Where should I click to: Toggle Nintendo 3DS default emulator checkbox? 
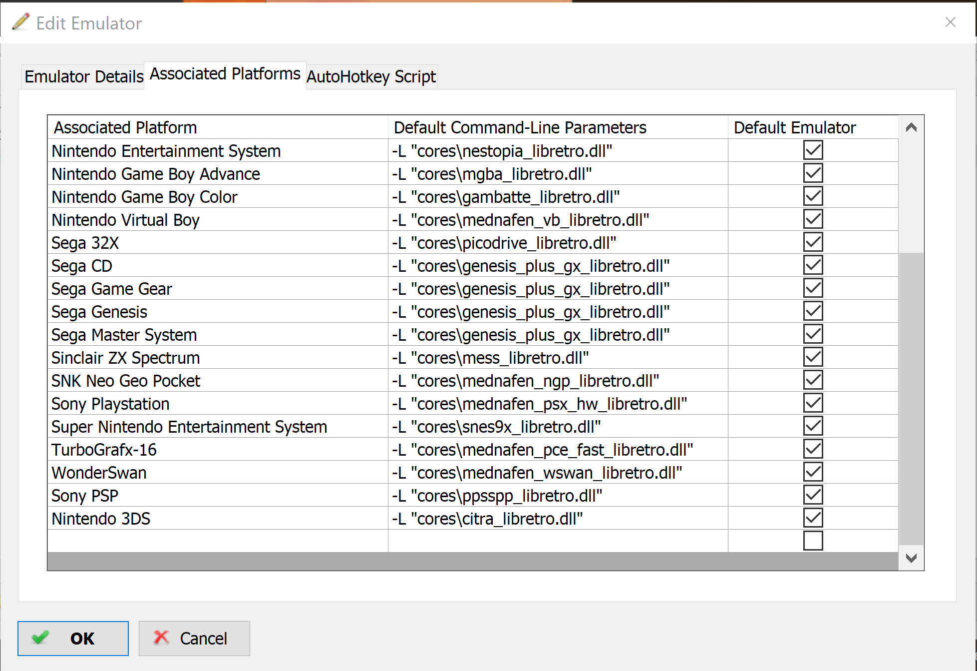[x=813, y=518]
